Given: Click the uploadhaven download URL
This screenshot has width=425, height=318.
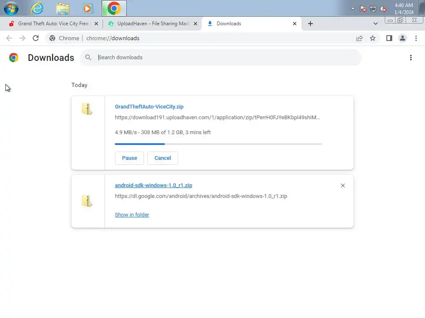Looking at the screenshot, I should click(x=217, y=117).
